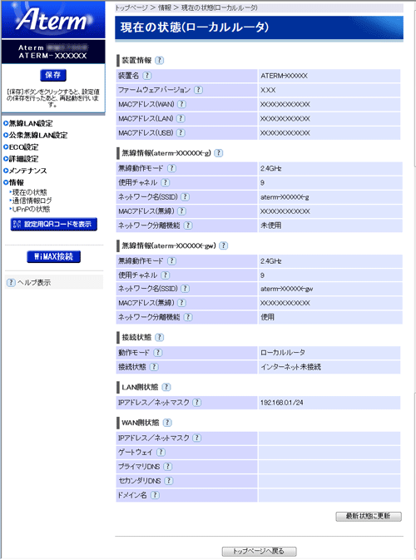Click 情報 in breadcrumb
416x560 pixels.
click(165, 7)
